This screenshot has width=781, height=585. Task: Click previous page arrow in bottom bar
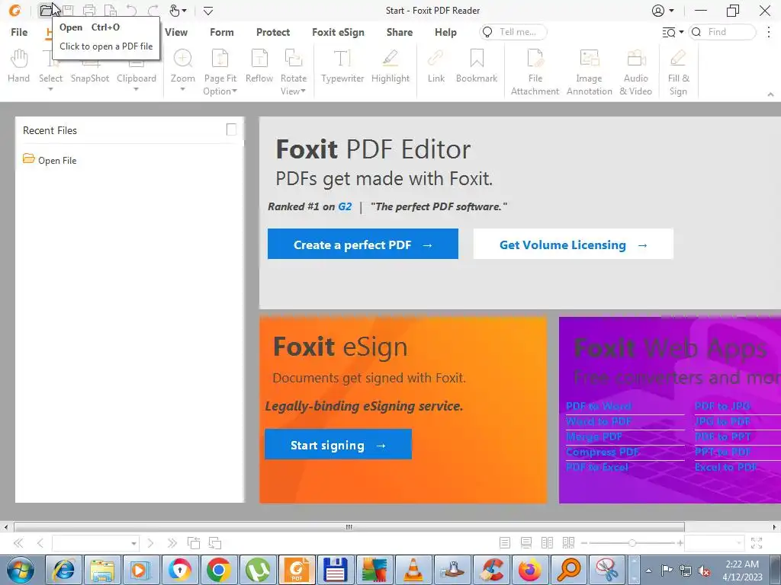40,542
